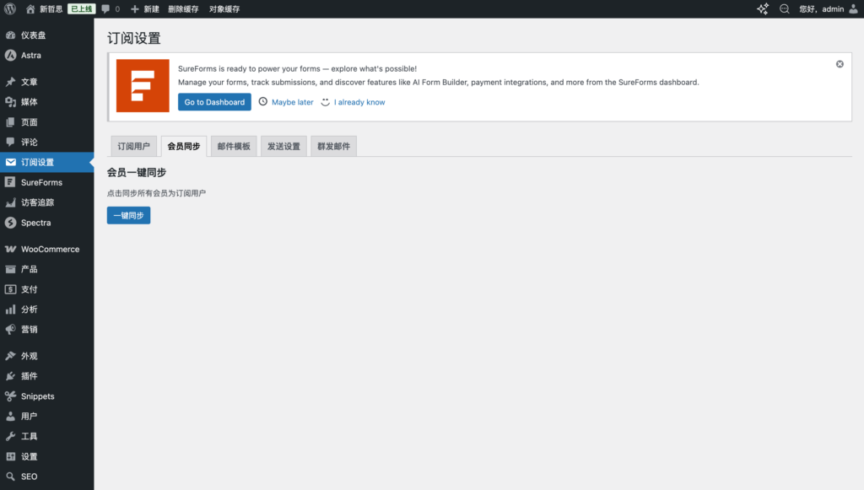Switch to the 订阅用户 tab
This screenshot has height=490, width=864.
tap(133, 146)
